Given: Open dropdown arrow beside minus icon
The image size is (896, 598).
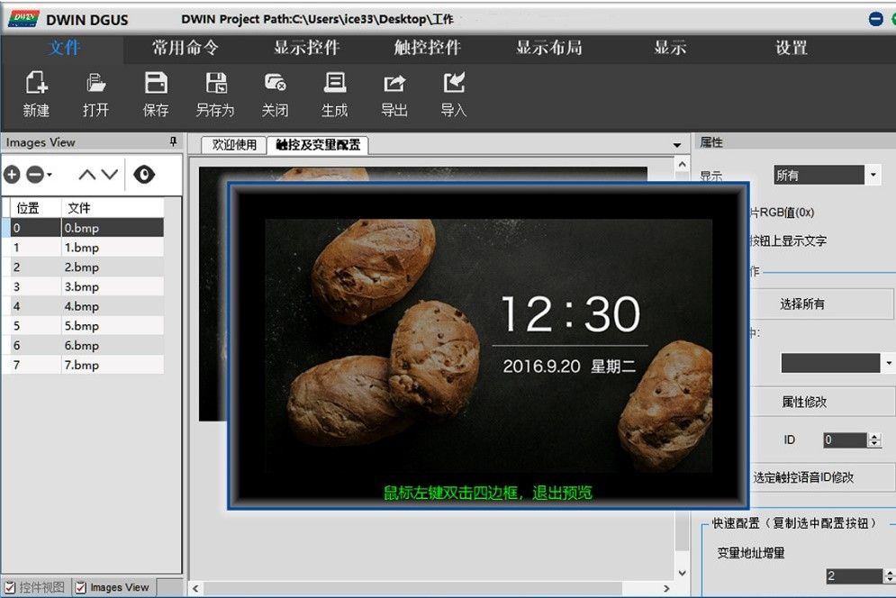Looking at the screenshot, I should click(50, 175).
